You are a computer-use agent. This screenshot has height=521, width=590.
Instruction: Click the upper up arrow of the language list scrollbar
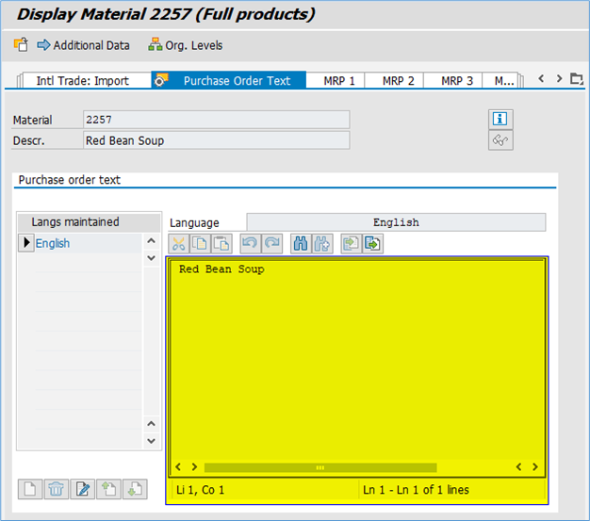click(x=151, y=241)
